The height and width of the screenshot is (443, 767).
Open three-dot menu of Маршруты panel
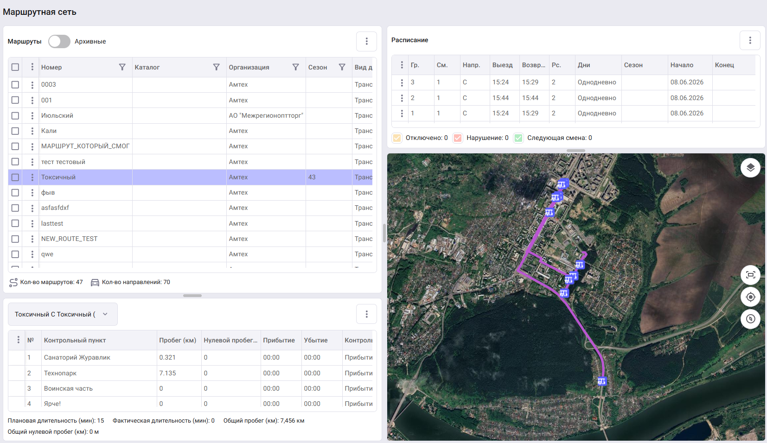366,41
